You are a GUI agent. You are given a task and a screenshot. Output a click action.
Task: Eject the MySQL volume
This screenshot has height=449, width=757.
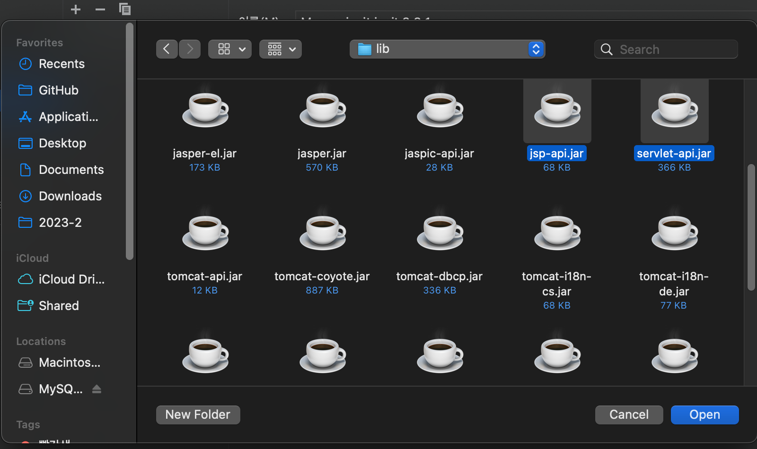(x=97, y=389)
